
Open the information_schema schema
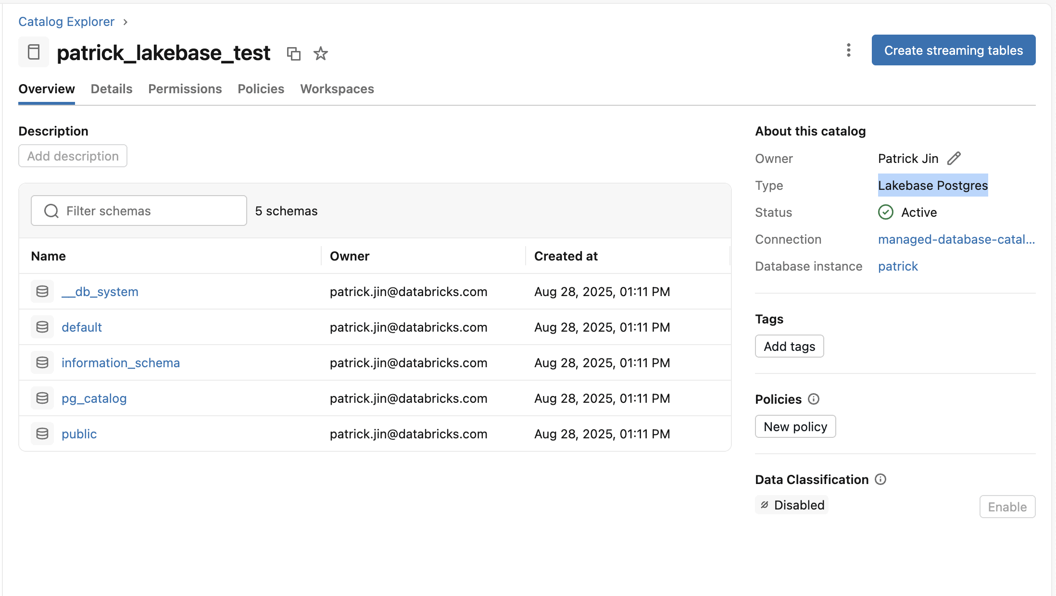click(121, 362)
